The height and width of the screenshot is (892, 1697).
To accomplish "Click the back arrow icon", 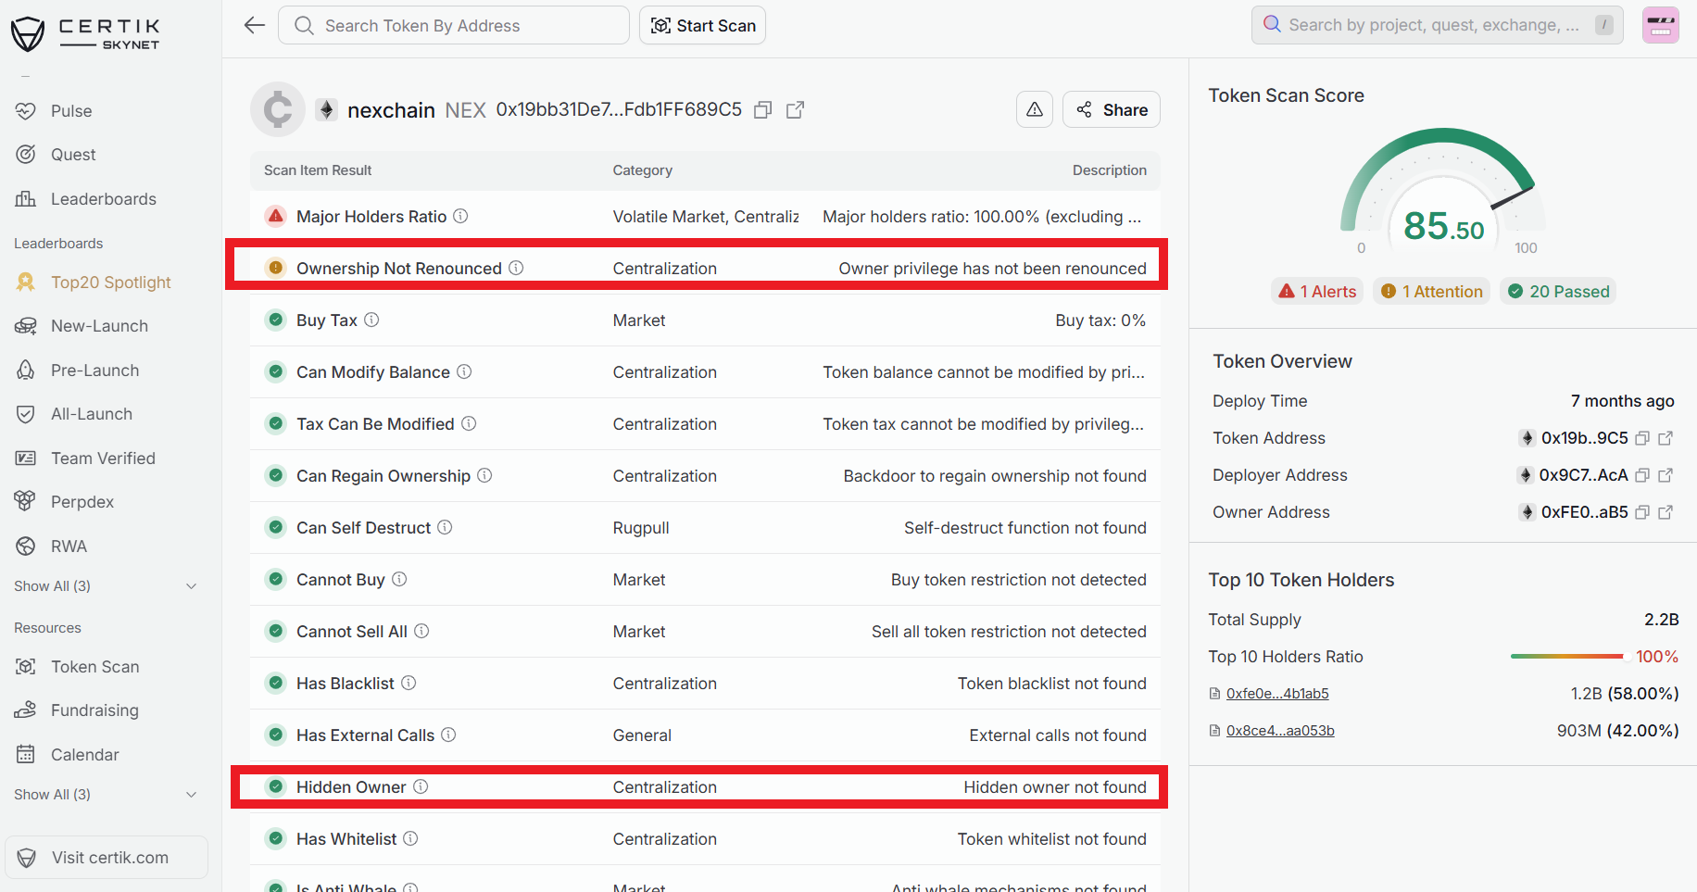I will (x=255, y=25).
